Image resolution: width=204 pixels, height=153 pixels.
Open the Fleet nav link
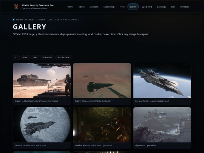(x=122, y=7)
